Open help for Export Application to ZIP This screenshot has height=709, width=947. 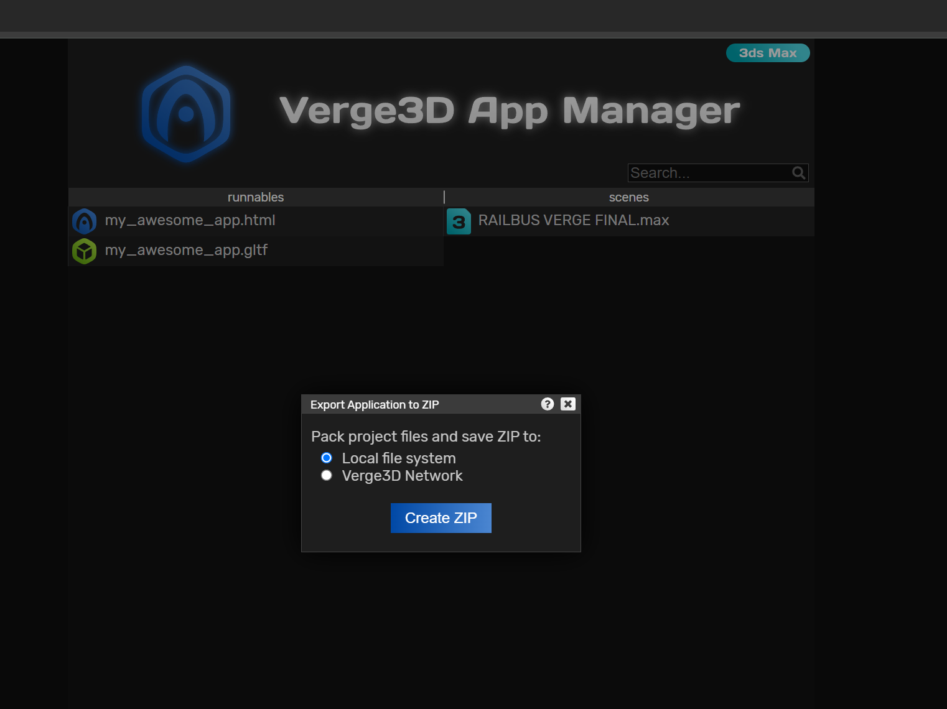[x=548, y=404]
